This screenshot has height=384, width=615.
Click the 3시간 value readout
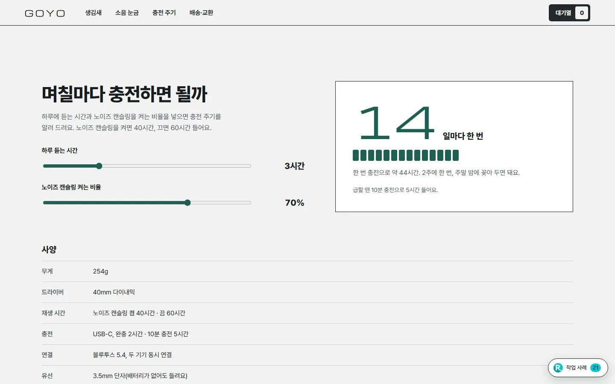click(294, 166)
